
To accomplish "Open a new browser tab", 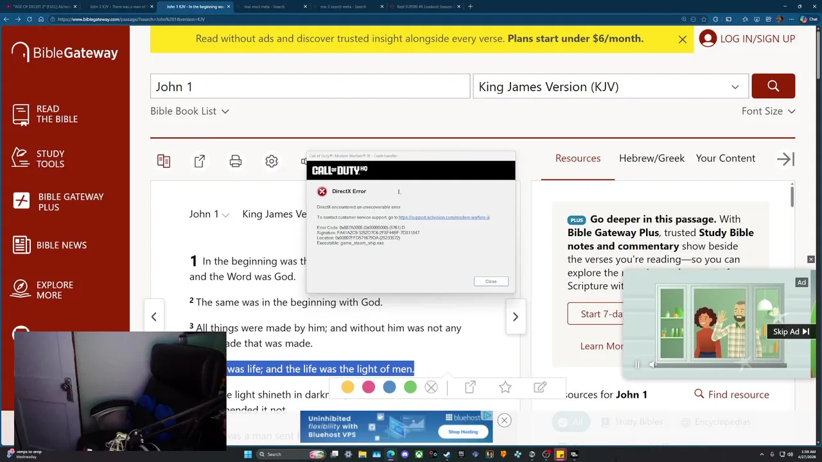I will [x=470, y=6].
